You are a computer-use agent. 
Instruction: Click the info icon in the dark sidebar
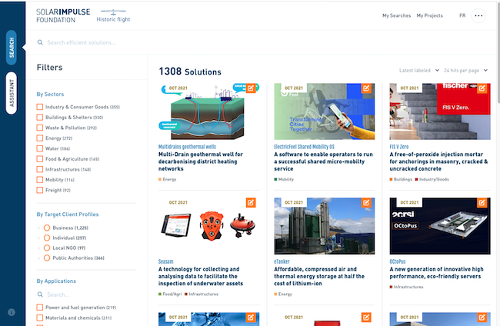(12, 312)
